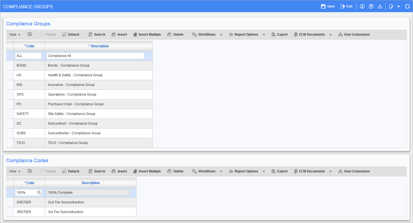The image size is (413, 223).
Task: Expand the View menu in Compliance Groups
Action: [15, 35]
